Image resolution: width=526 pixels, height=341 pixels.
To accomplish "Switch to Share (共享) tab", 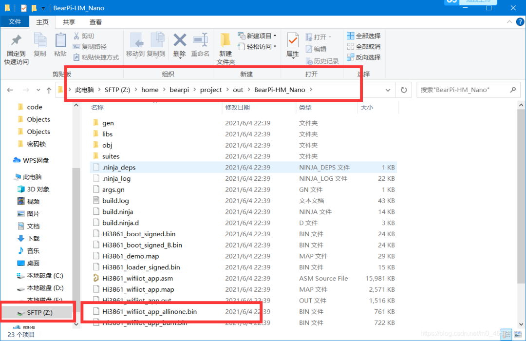I will point(69,22).
